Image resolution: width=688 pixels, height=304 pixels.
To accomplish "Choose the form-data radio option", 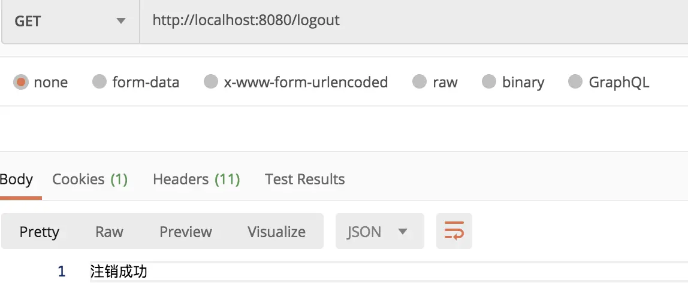I will tap(99, 82).
